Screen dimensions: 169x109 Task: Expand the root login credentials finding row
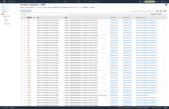pos(25,95)
